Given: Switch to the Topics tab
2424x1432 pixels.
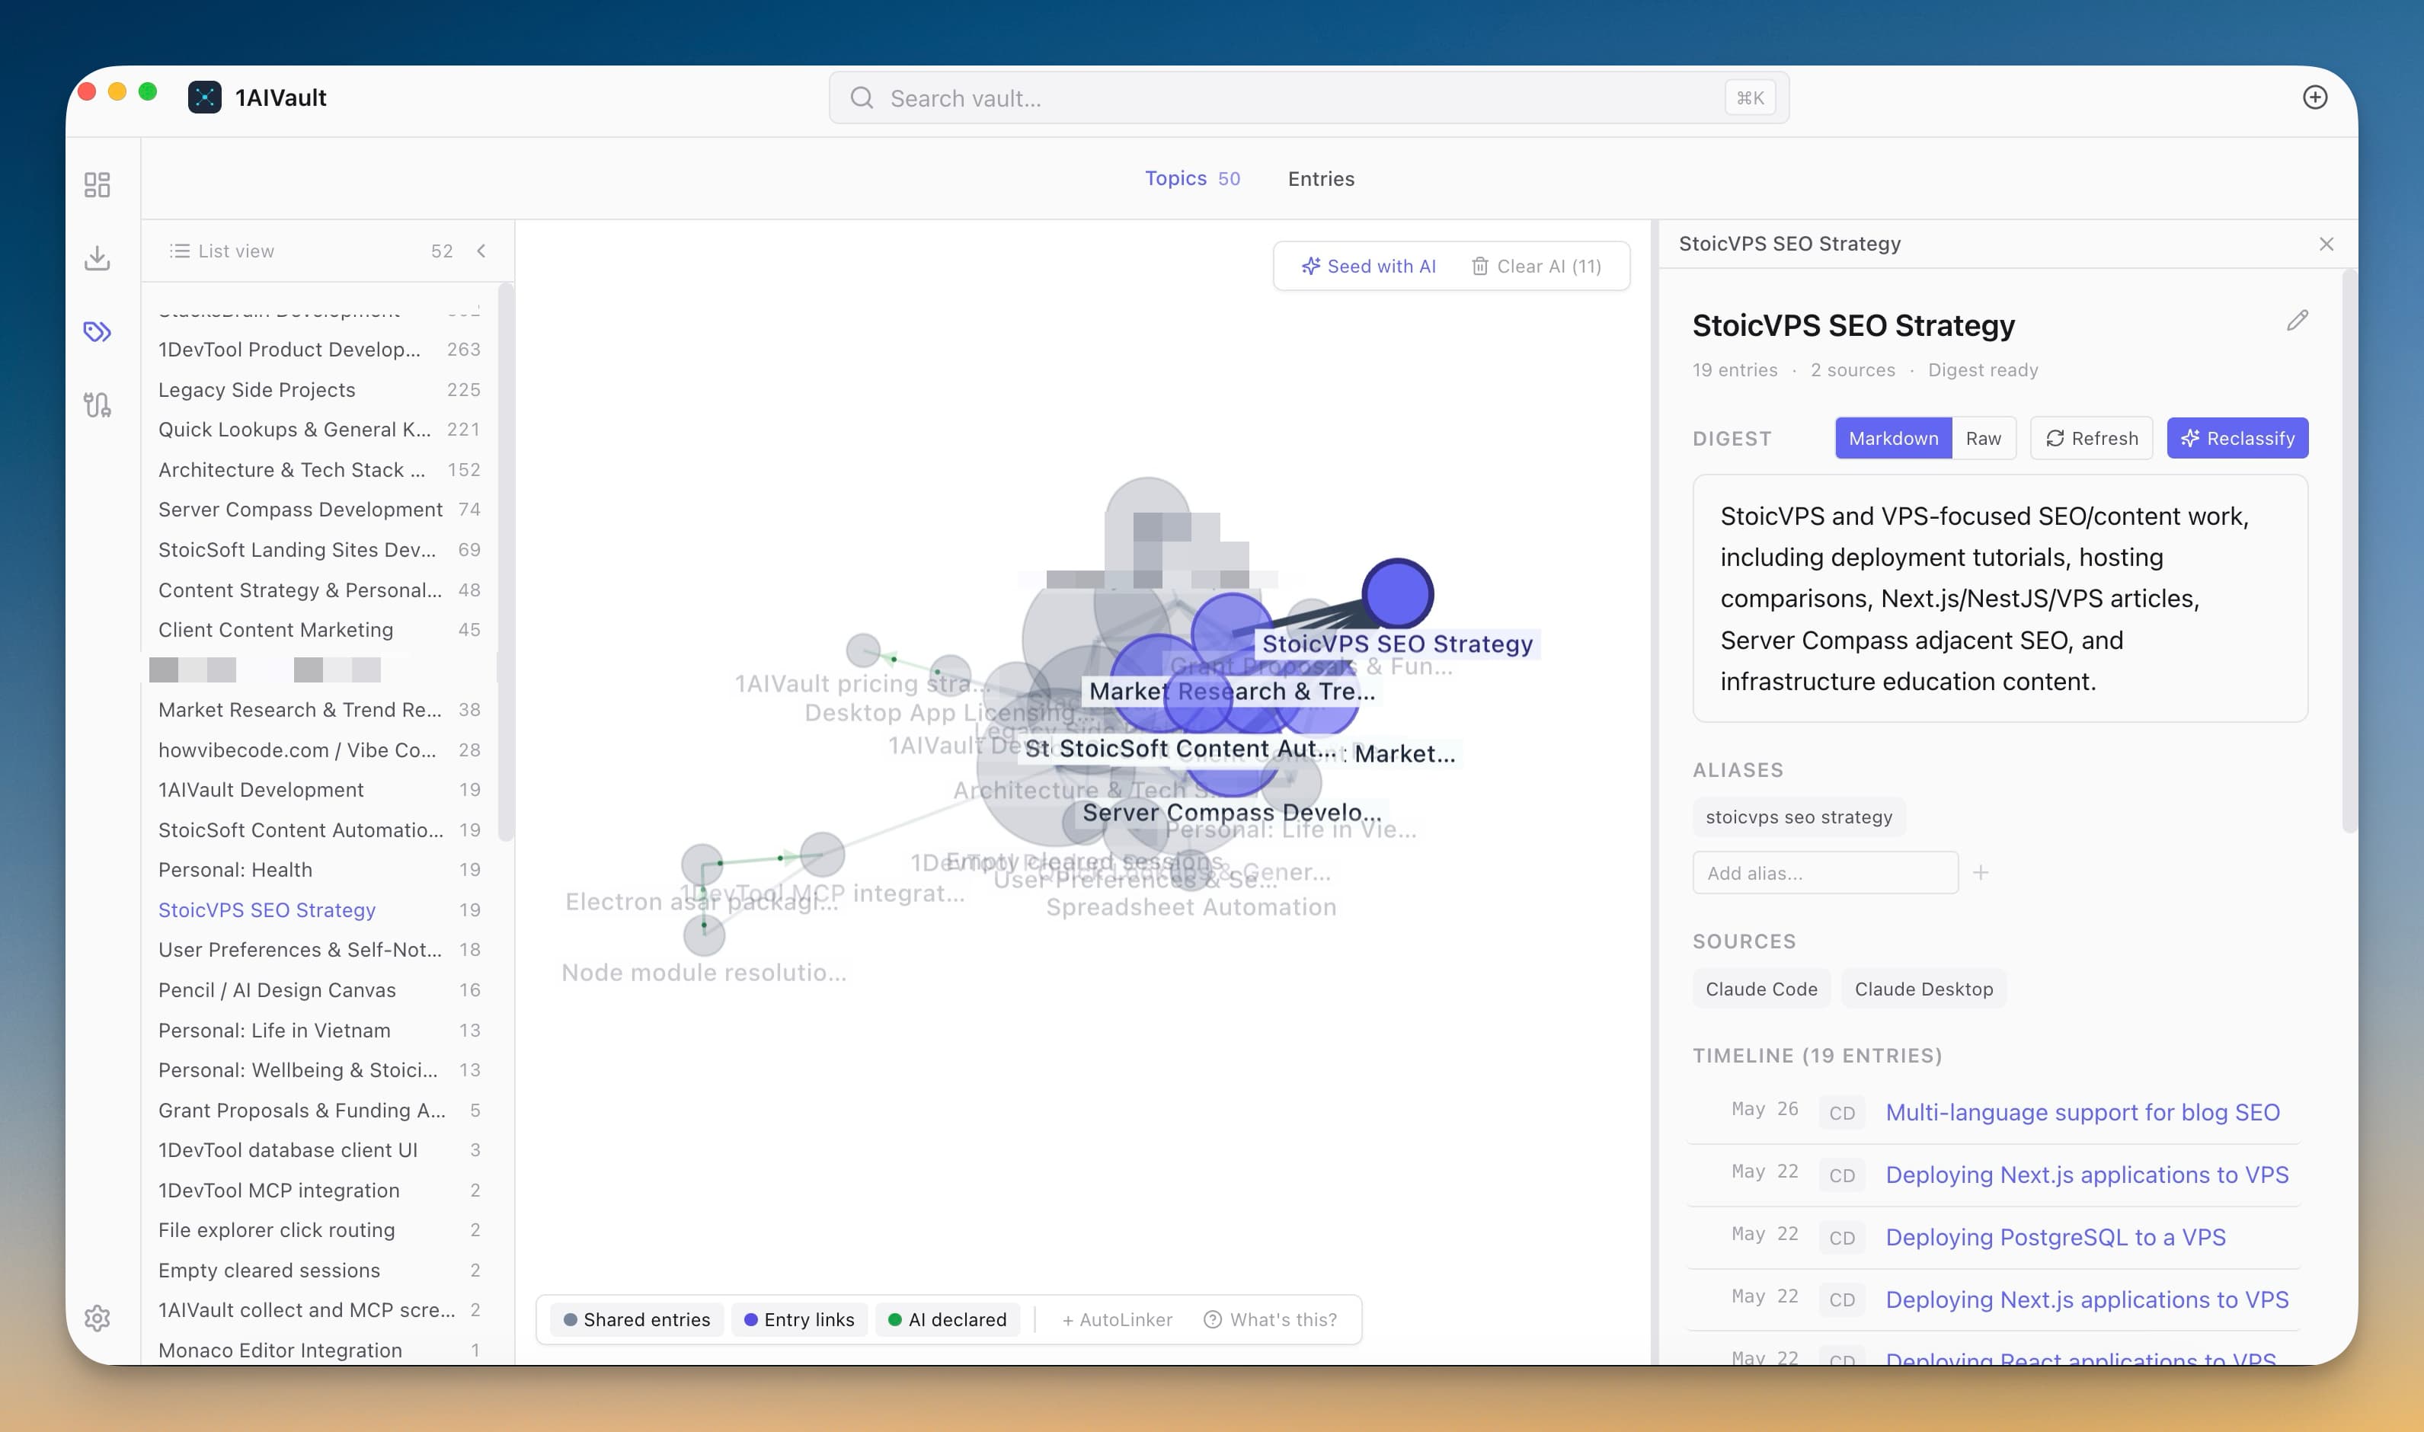Looking at the screenshot, I should 1191,178.
